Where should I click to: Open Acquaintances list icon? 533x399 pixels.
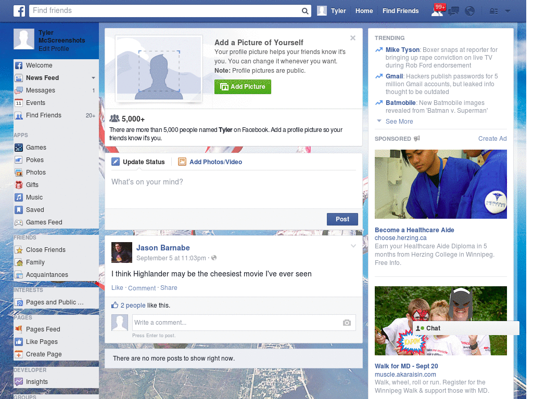pos(19,275)
